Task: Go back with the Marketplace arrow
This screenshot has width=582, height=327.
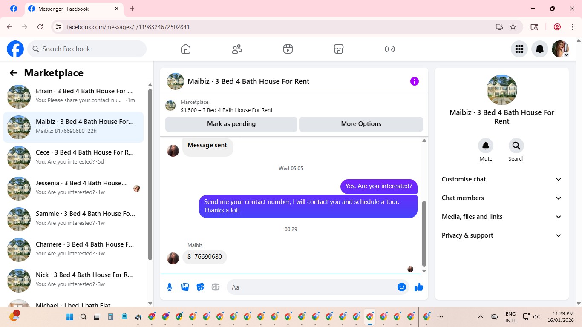Action: 14,73
